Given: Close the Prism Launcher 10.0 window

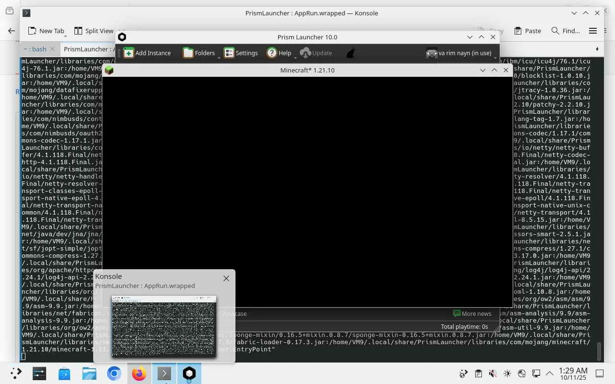Looking at the screenshot, I should [x=493, y=37].
